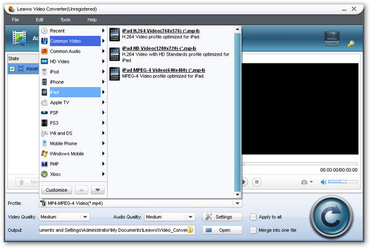Click the Customise button
The height and width of the screenshot is (248, 370).
click(57, 190)
